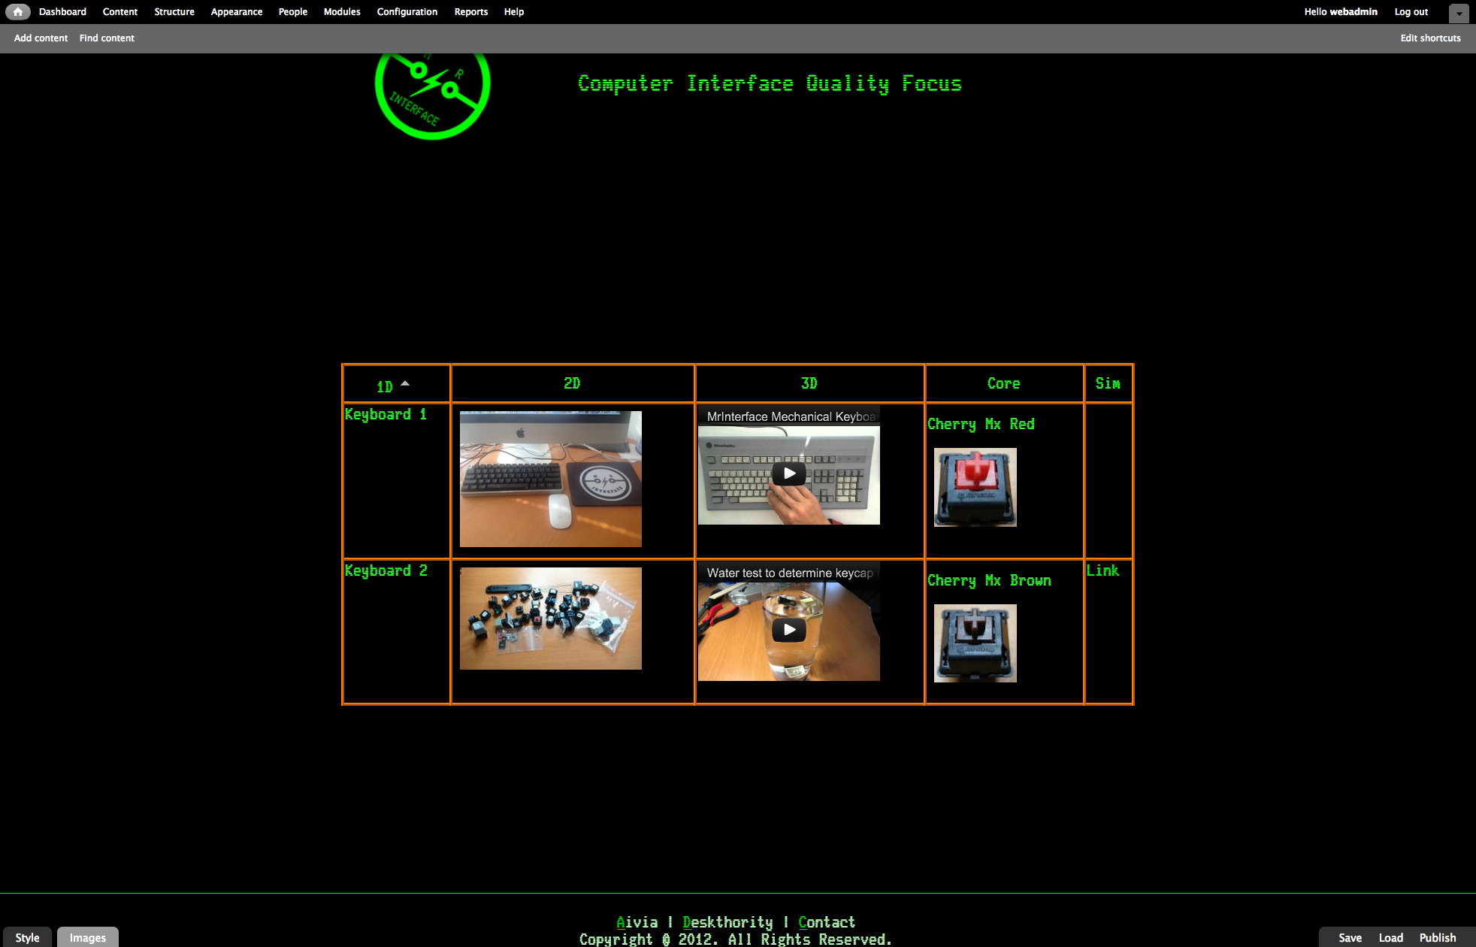Play the MrInterface Mechanical Keyboard video
This screenshot has width=1476, height=947.
[788, 473]
